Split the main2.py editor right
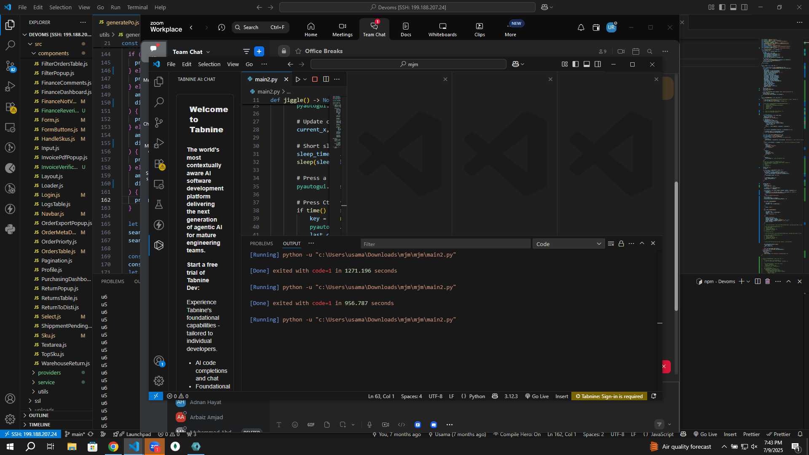This screenshot has height=455, width=809. (x=326, y=79)
